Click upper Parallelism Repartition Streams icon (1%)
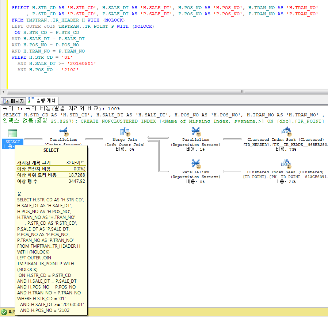The image size is (328, 317). pos(196,131)
